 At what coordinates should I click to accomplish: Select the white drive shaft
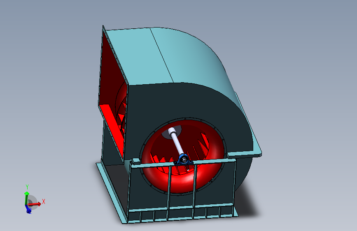[177, 141]
